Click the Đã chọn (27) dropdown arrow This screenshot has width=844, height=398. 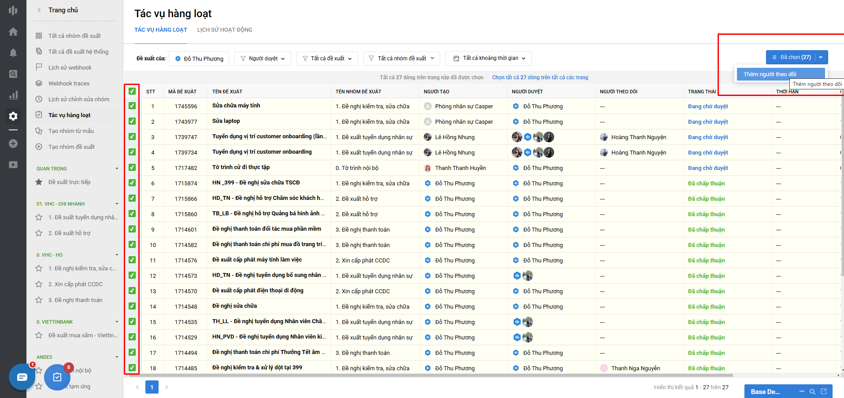tap(821, 58)
